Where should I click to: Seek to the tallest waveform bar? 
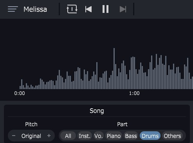(114, 68)
